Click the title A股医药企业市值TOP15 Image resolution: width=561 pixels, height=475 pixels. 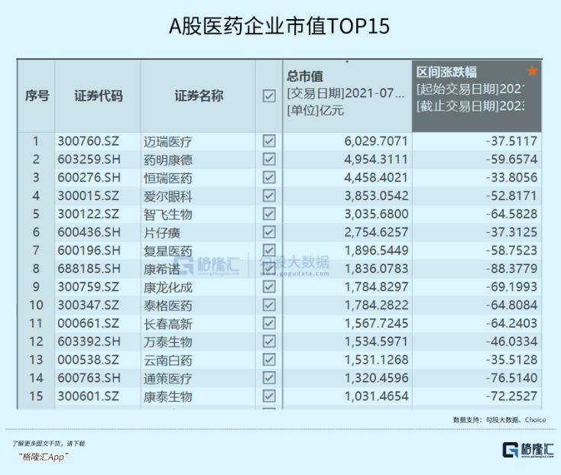pyautogui.click(x=279, y=26)
